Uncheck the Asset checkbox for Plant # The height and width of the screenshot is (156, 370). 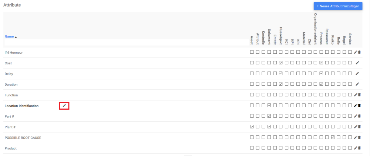(252, 127)
